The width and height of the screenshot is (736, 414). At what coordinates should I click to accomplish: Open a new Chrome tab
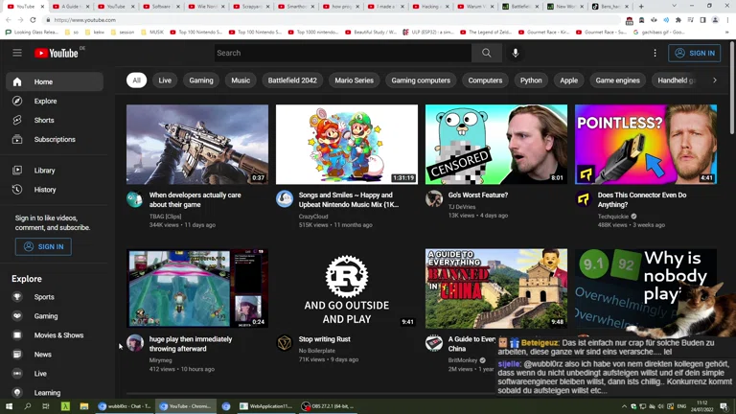coord(641,7)
